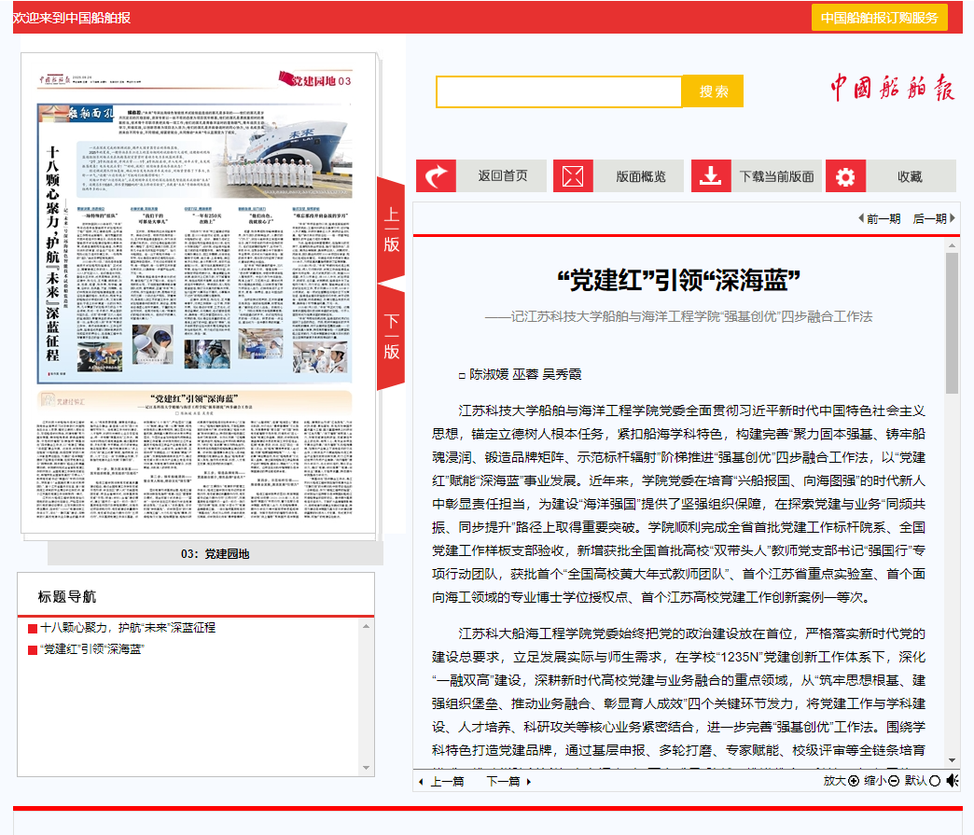Click the gear icon beside 收藏
The image size is (974, 835).
pyautogui.click(x=845, y=176)
